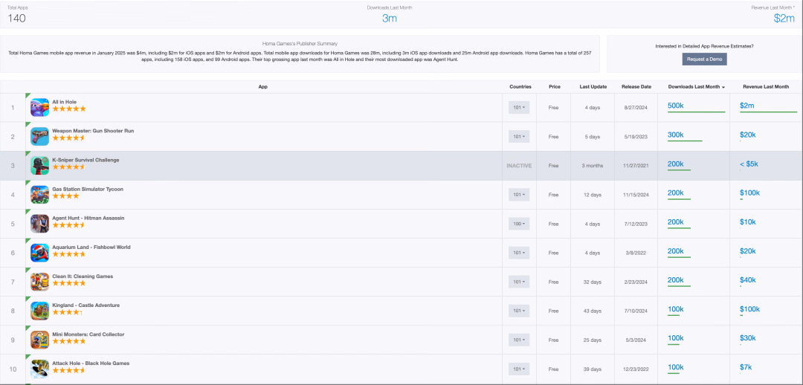Click the 3m Downloads Last Month total
This screenshot has height=385, width=803.
[x=389, y=19]
